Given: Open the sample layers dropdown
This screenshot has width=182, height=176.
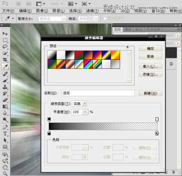Looking at the screenshot, I should [96, 19].
